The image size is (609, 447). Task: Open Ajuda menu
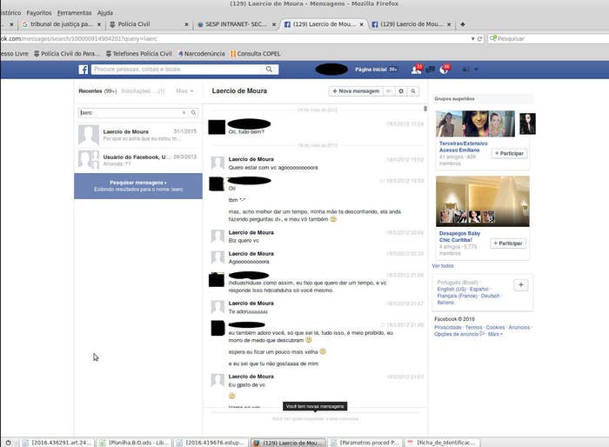click(x=105, y=13)
